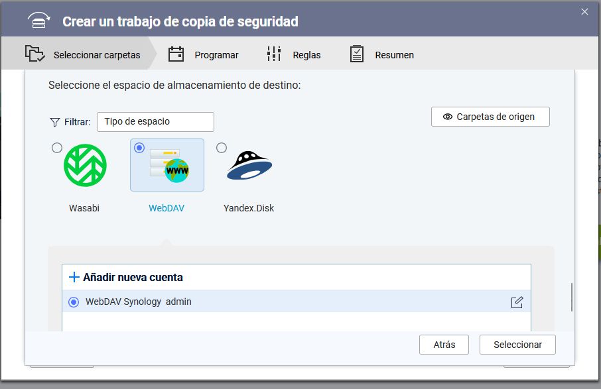This screenshot has height=389, width=601.
Task: Click the calendar icon for Programar step
Action: tap(176, 54)
